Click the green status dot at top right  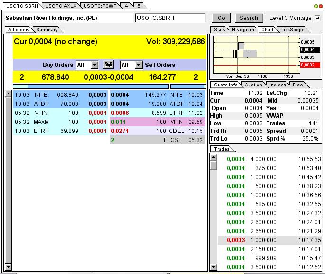[316, 6]
